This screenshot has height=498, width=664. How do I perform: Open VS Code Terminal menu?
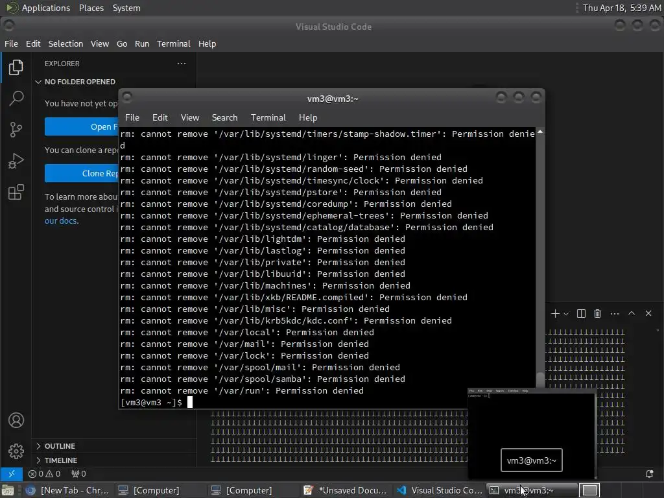(174, 43)
